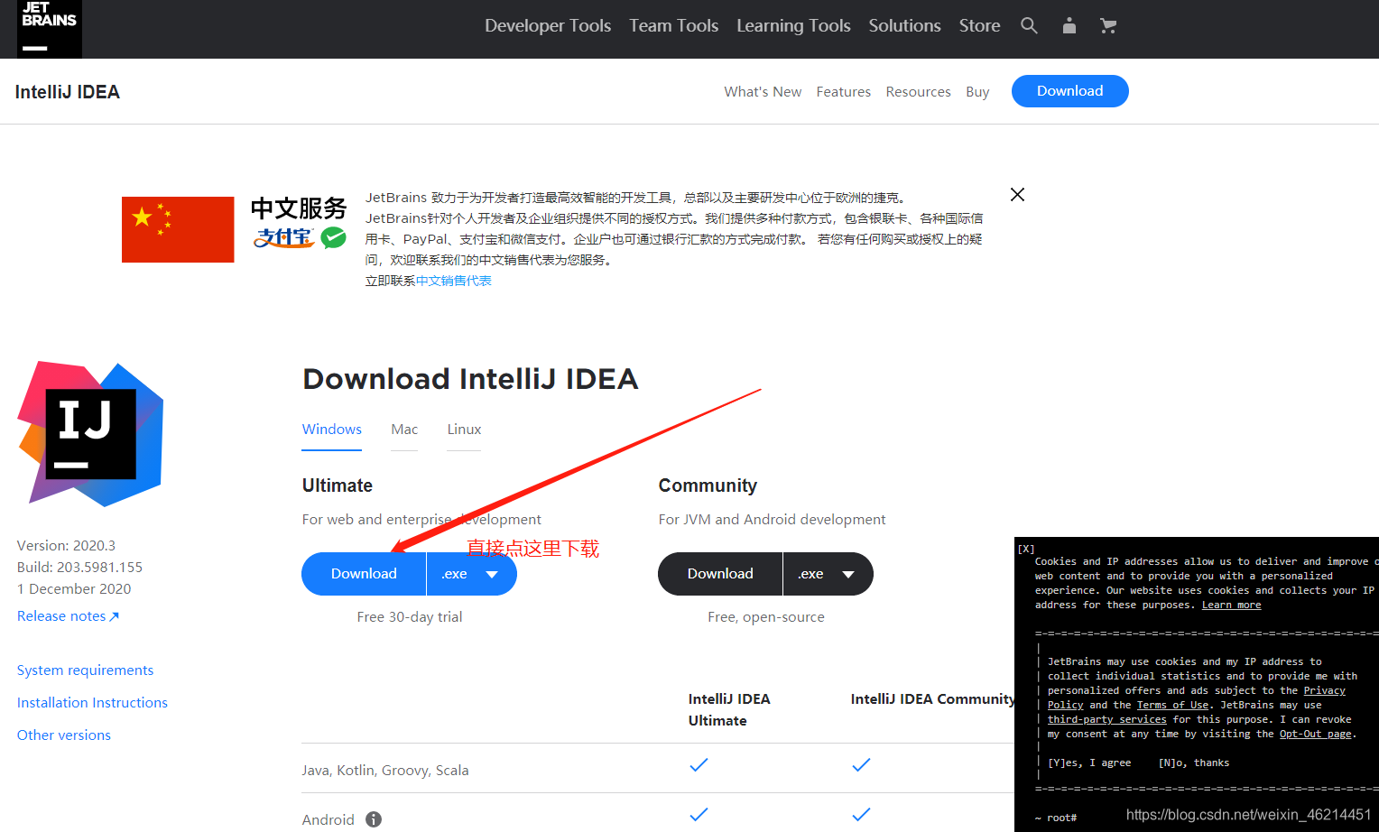Viewport: 1379px width, 832px height.
Task: Open Solutions menu
Action: [x=904, y=26]
